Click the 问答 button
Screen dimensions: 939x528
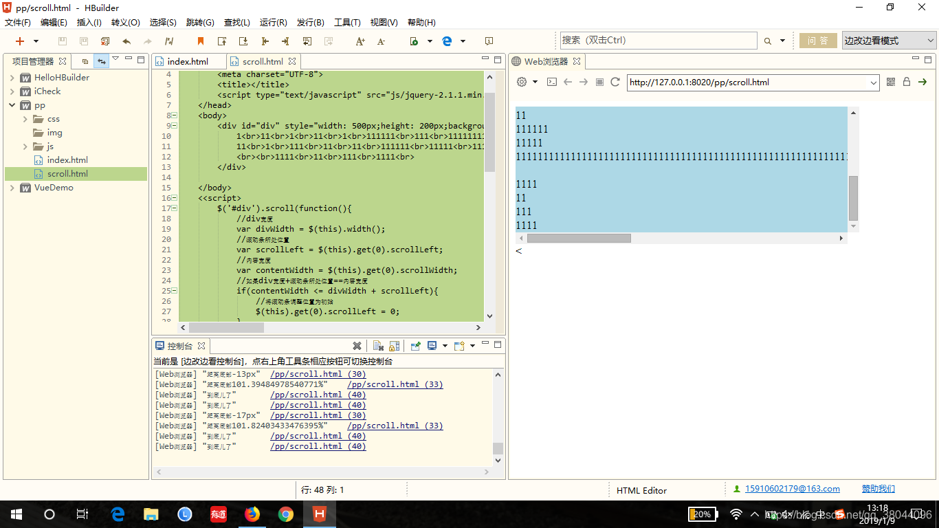pos(818,41)
